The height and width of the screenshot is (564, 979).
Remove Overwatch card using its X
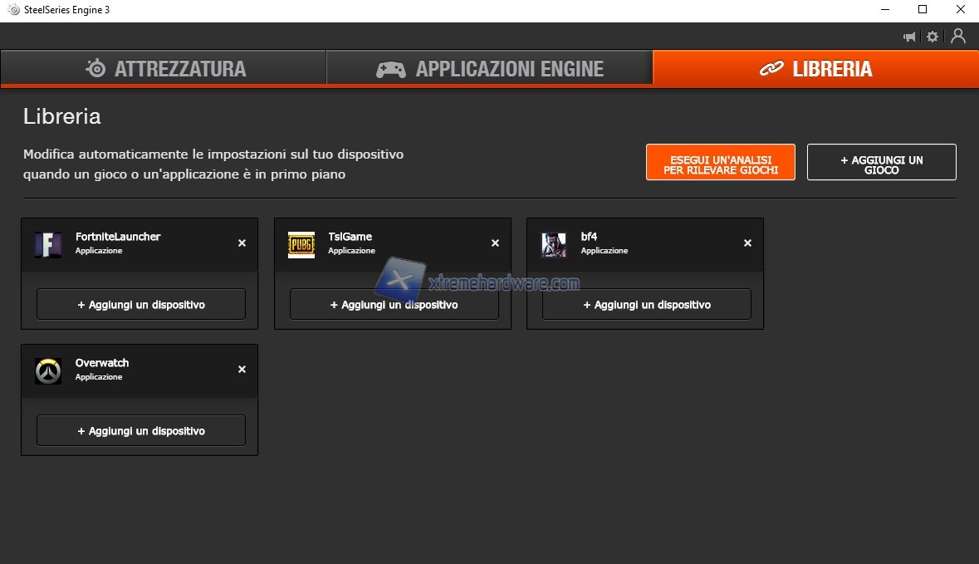click(x=242, y=370)
